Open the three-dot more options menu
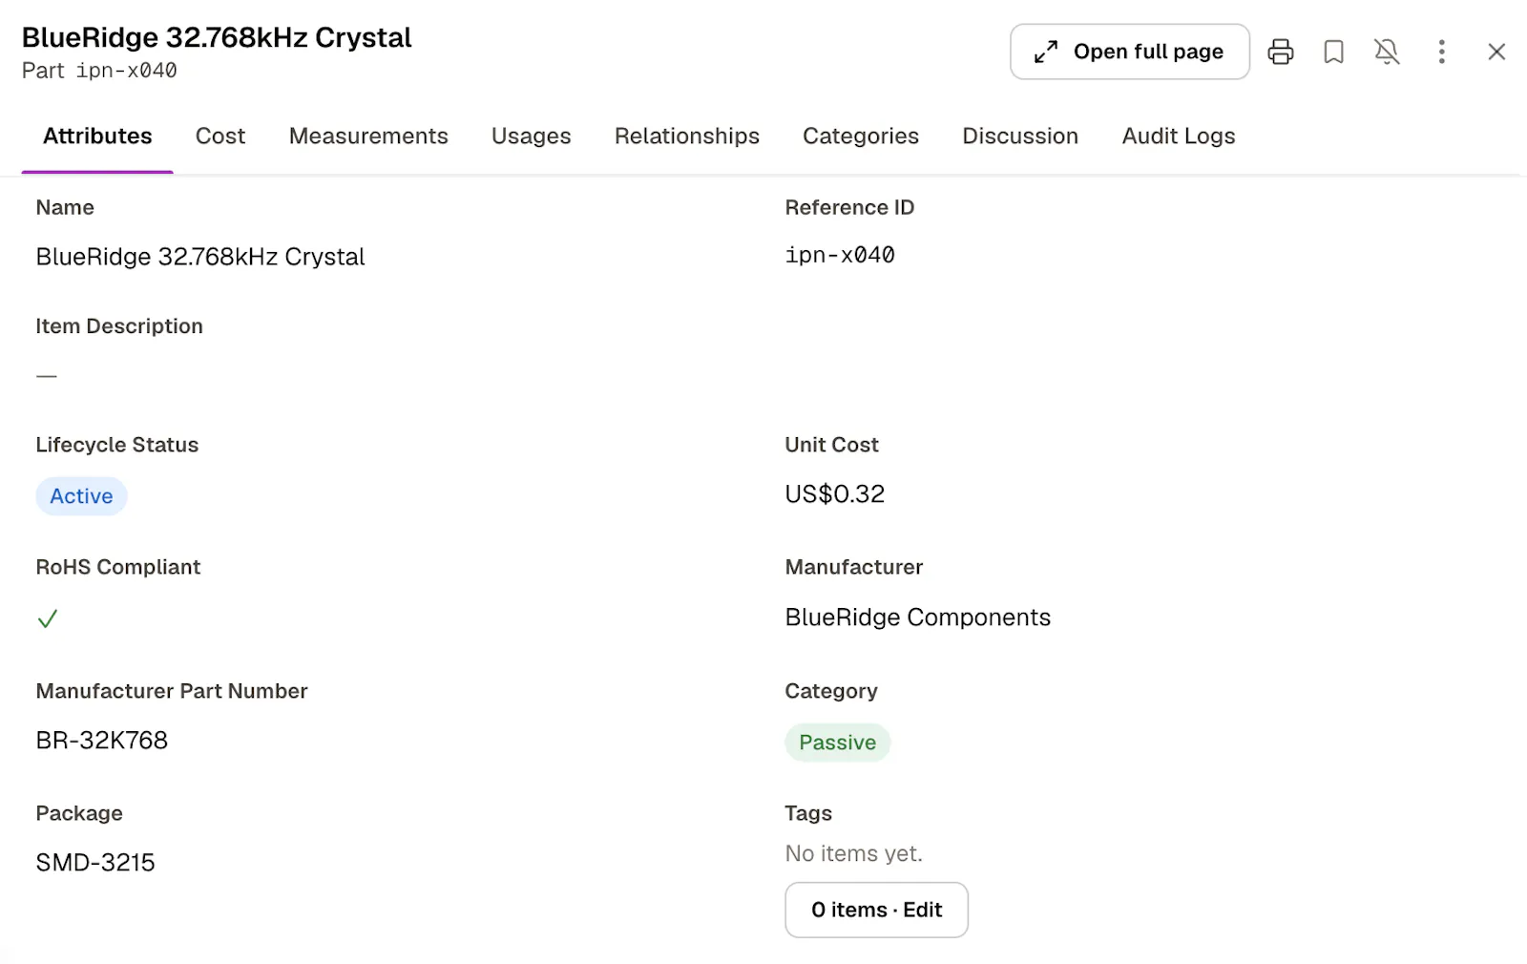The height and width of the screenshot is (964, 1527). [1441, 52]
